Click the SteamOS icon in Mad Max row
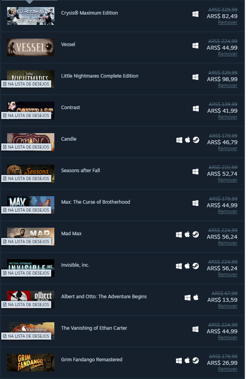 pos(195,235)
